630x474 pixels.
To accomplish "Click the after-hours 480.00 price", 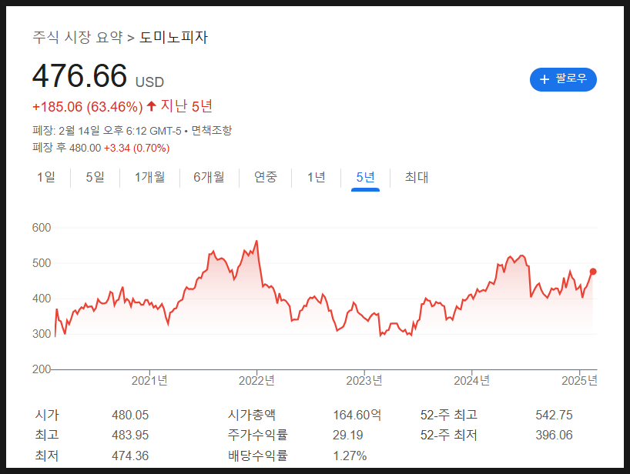I will [x=85, y=148].
